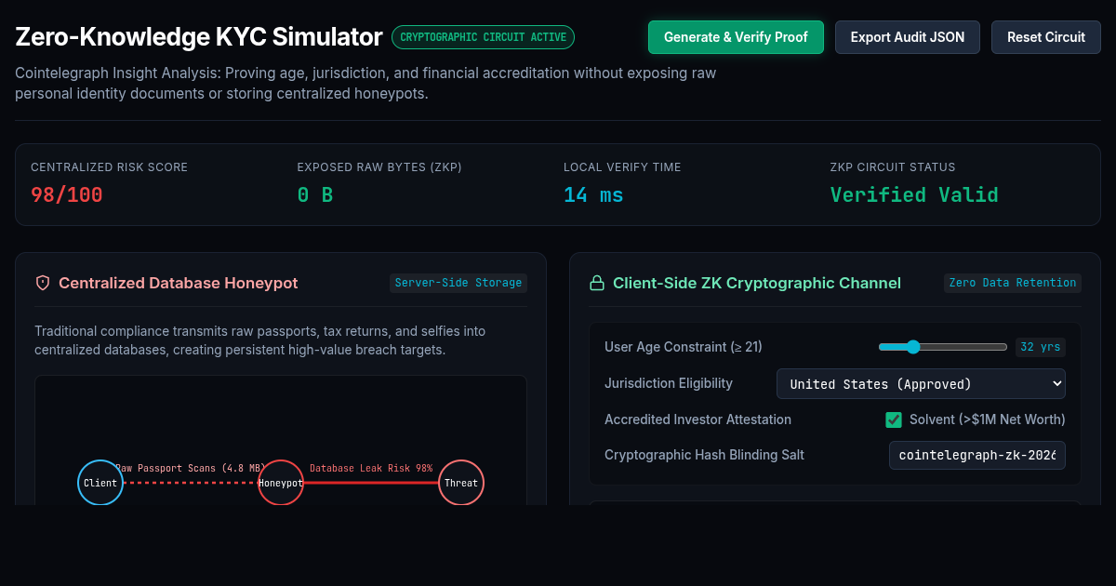Click the Honeypot node in the diagram
Screen dimensions: 1116x586
[x=281, y=483]
